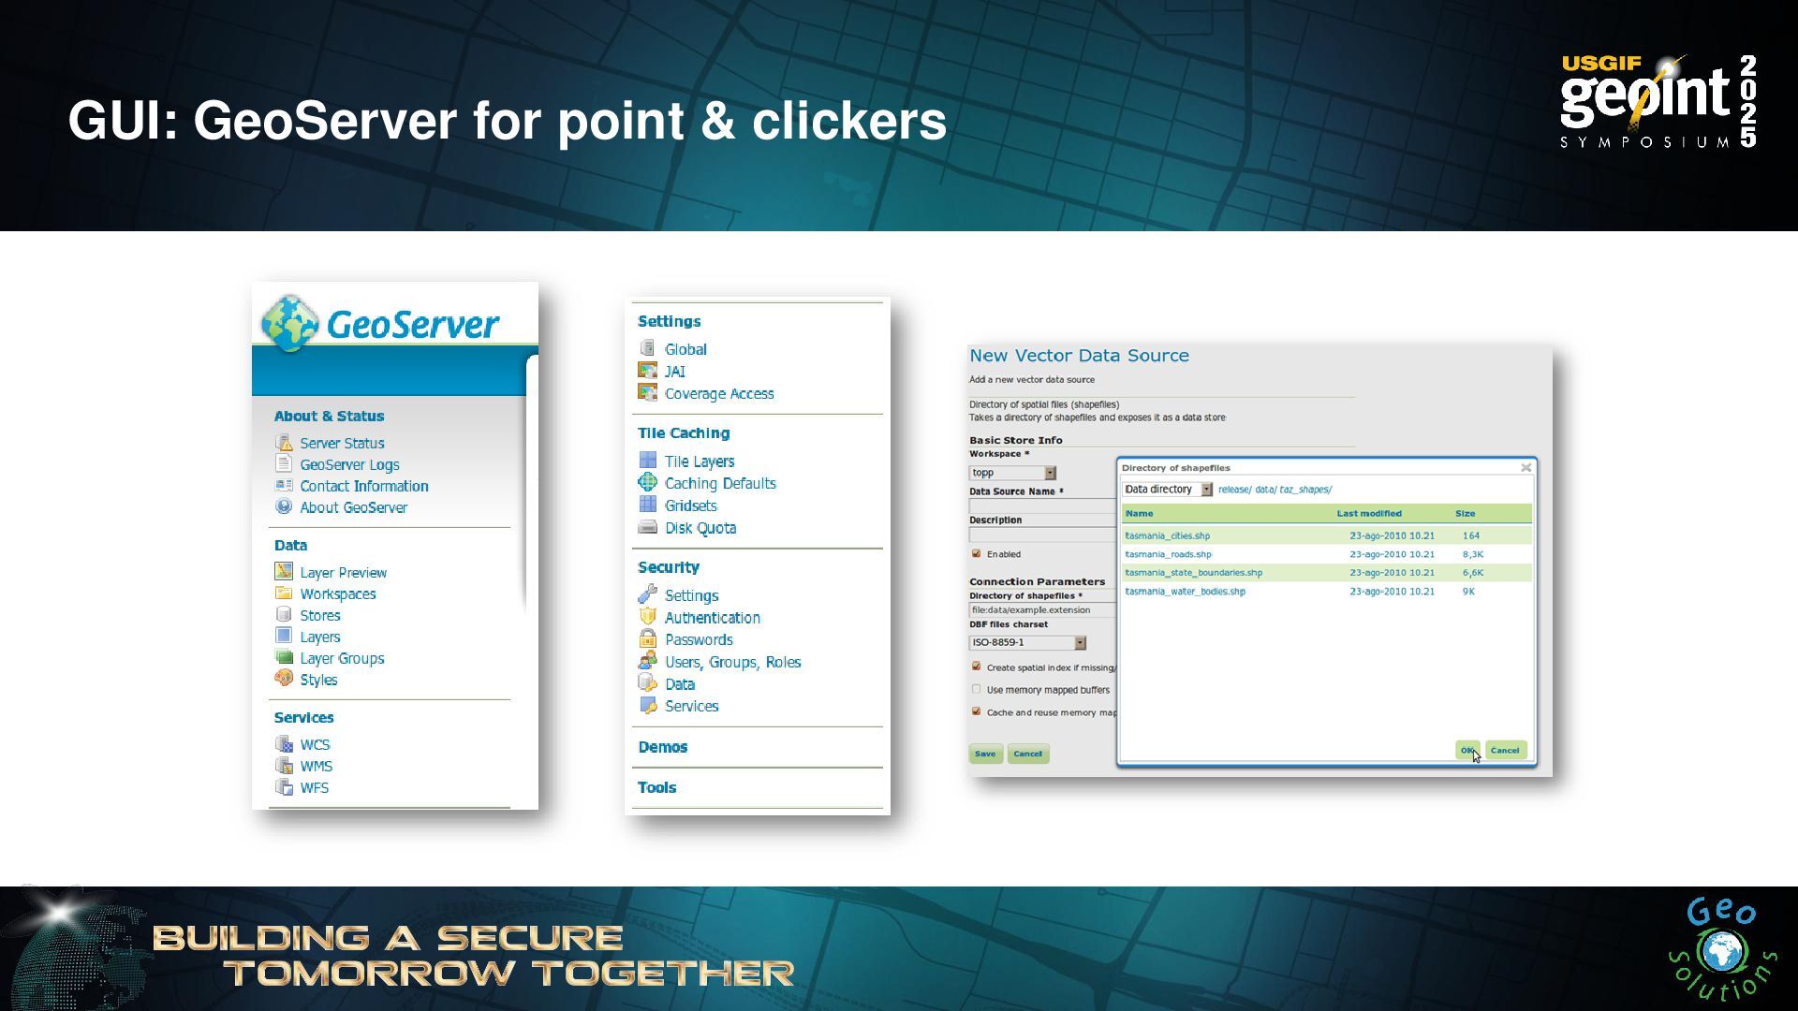Screen dimensions: 1798x1011
Task: Uncheck the Enabled checkbox
Action: click(976, 553)
